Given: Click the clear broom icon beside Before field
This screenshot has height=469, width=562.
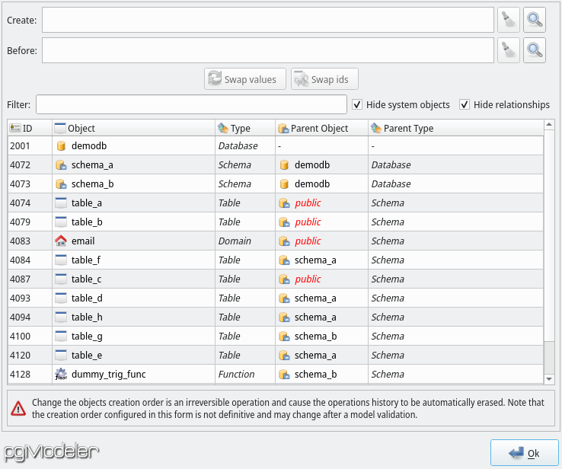Looking at the screenshot, I should tap(508, 50).
